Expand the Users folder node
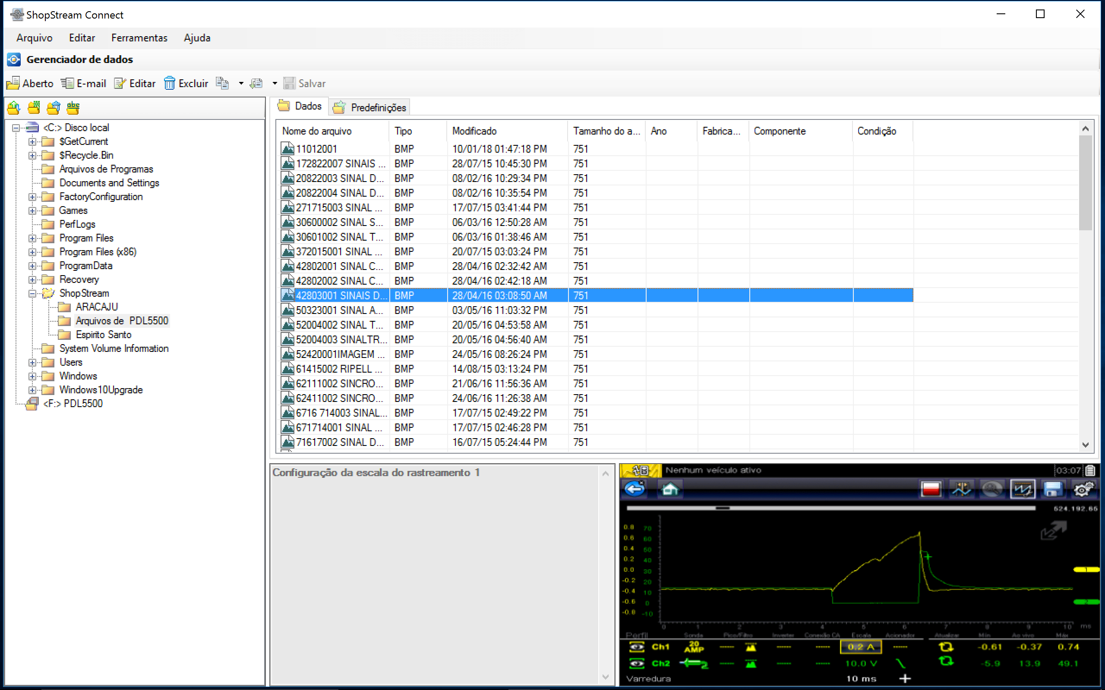Viewport: 1105px width, 690px height. click(32, 362)
